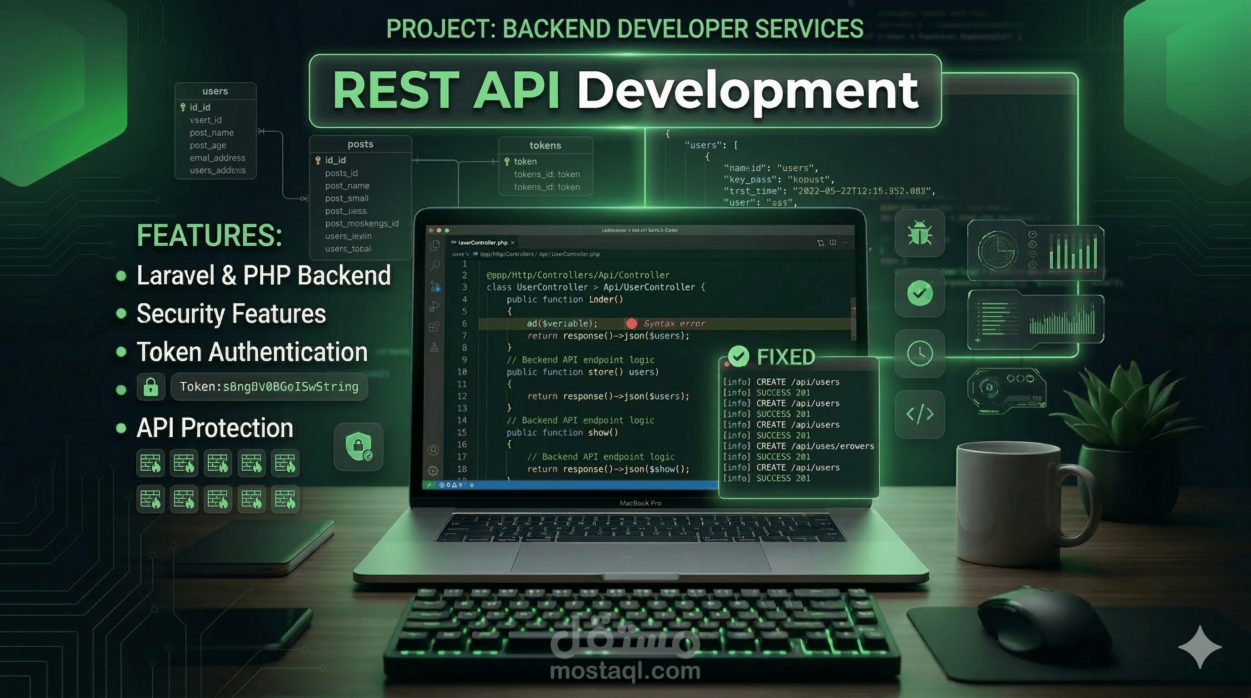Click the bug icon tile

(x=919, y=233)
